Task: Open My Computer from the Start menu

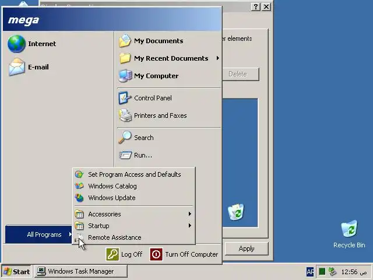Action: click(x=169, y=76)
